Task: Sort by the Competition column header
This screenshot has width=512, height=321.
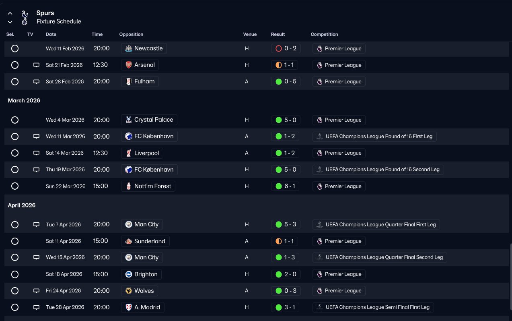Action: [x=324, y=35]
